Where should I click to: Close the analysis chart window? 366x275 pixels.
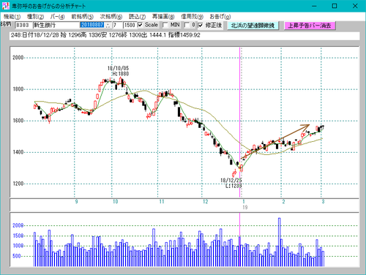click(355, 6)
